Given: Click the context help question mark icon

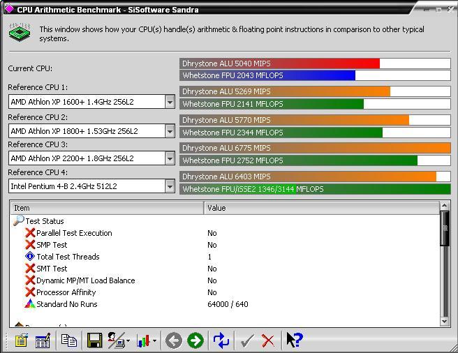Looking at the screenshot, I should (x=295, y=340).
